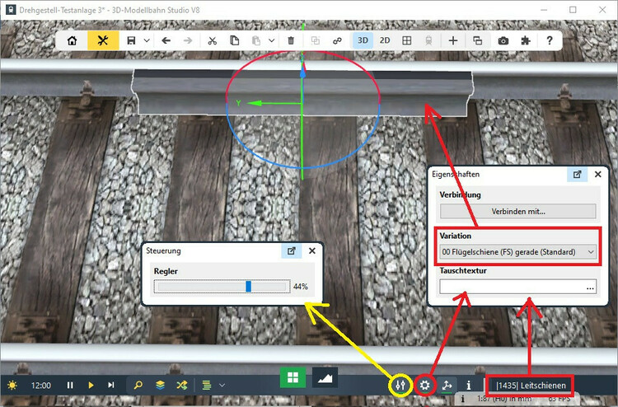Play the simulation at normal speed
618x407 pixels.
[x=91, y=385]
